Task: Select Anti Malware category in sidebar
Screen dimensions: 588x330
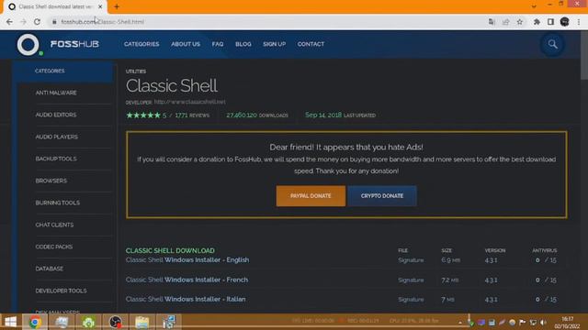Action: click(x=56, y=93)
